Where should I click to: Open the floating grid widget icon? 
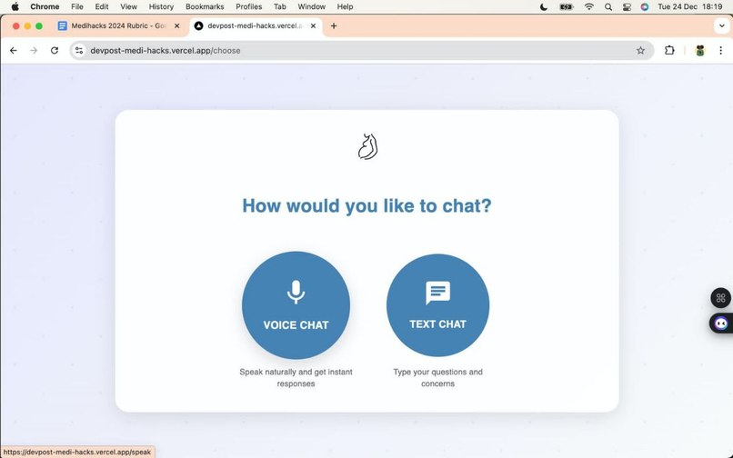[721, 298]
